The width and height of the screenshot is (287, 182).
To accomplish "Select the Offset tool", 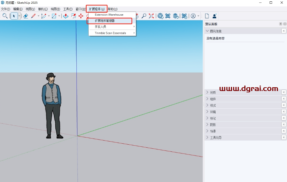I will 73,16.
